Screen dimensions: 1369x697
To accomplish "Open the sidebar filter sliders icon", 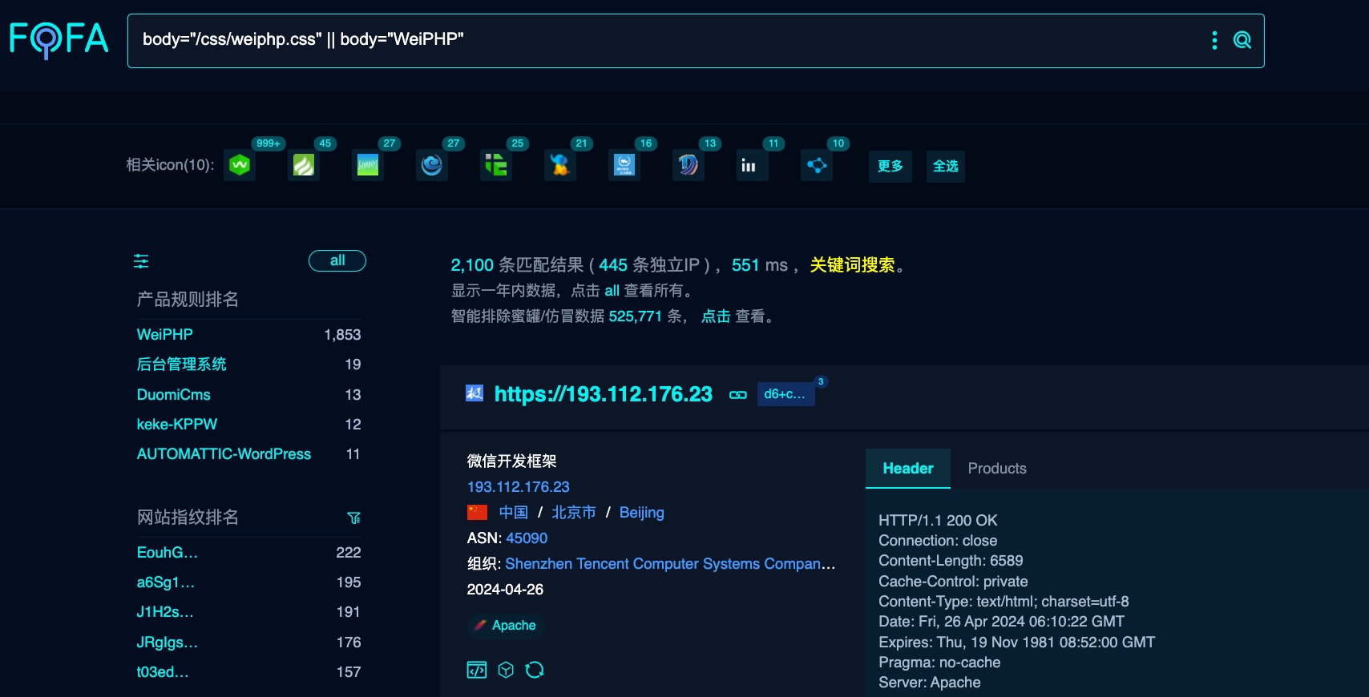I will tap(141, 261).
